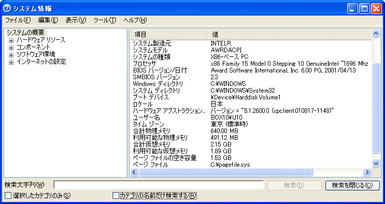This screenshot has width=385, height=204.
Task: Select the 合計仮想メモリ row
Action: [x=251, y=144]
